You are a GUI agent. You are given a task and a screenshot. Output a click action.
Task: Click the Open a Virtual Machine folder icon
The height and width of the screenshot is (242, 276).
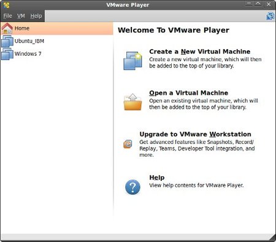(x=132, y=102)
